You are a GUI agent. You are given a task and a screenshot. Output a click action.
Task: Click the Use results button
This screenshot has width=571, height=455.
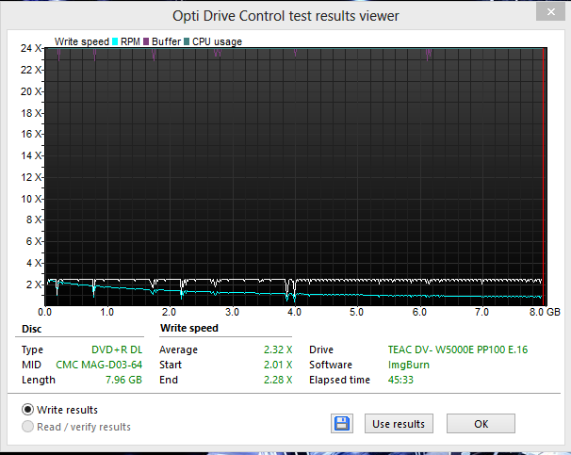399,424
